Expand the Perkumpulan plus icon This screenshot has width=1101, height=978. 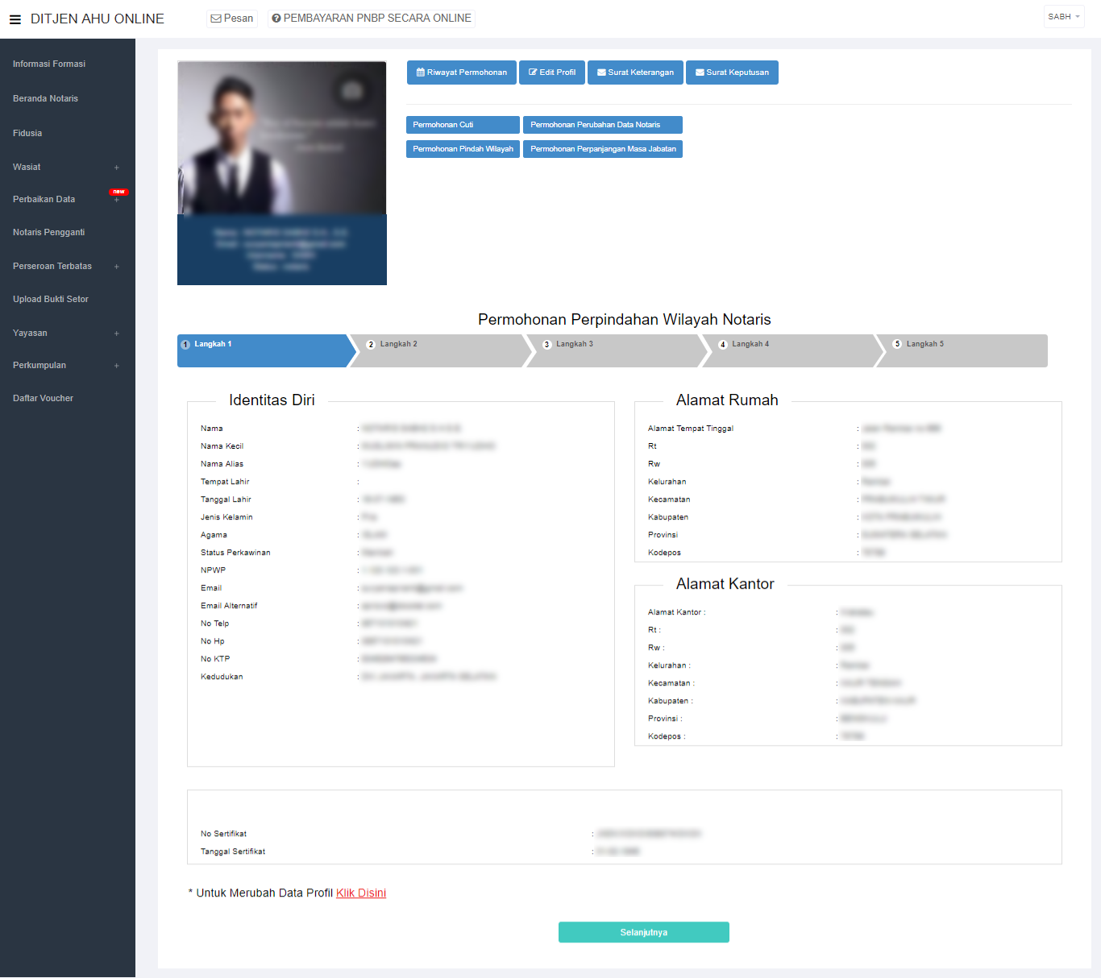click(x=117, y=366)
